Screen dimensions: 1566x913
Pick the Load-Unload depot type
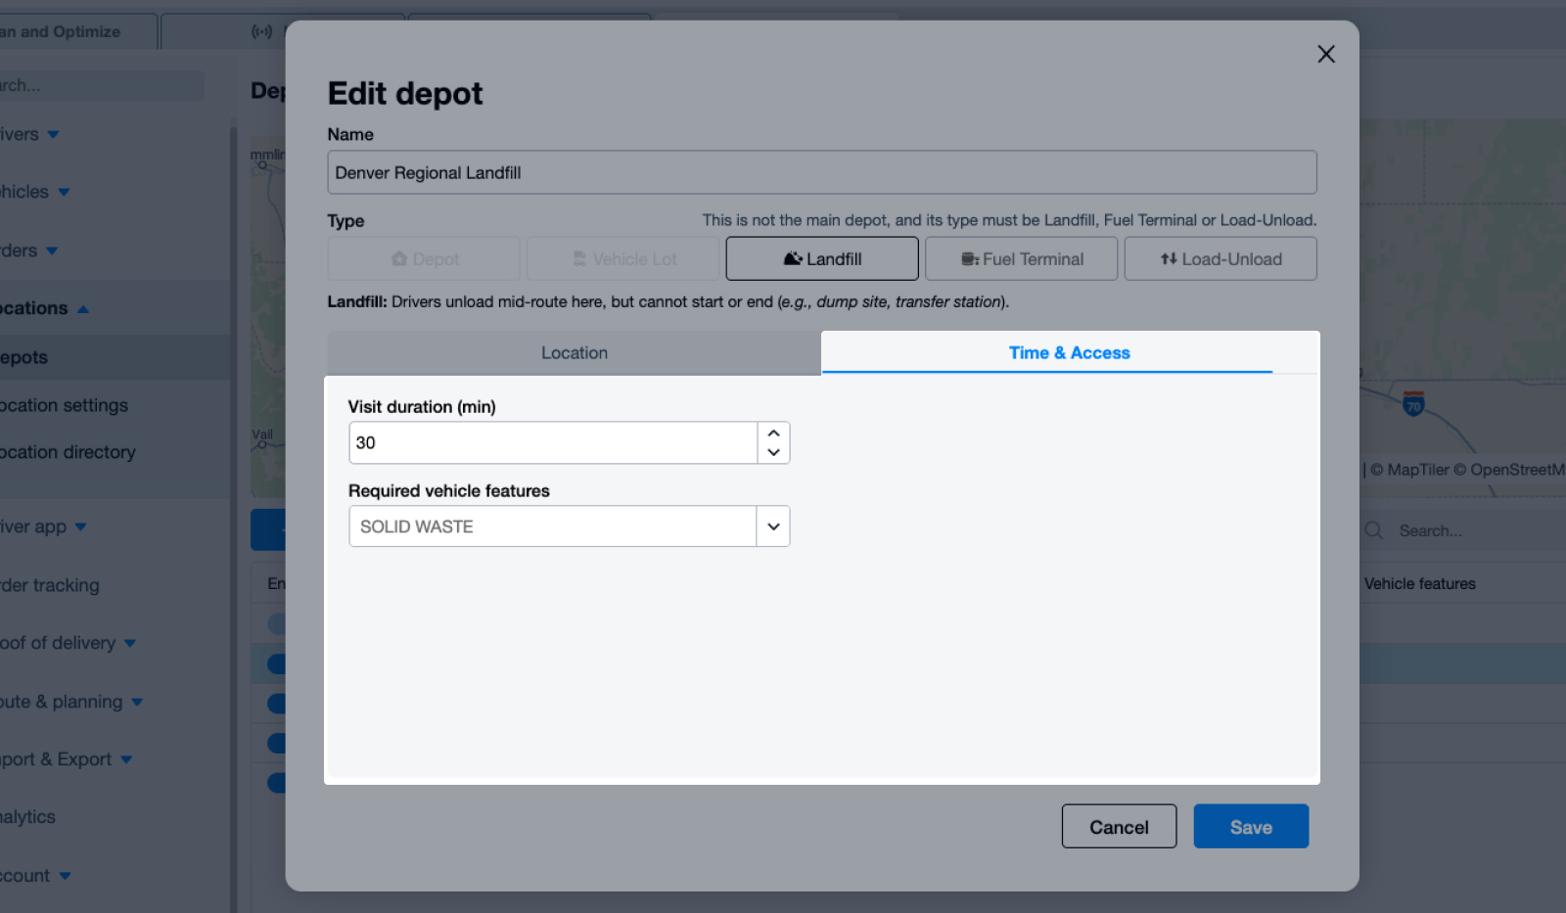(x=1220, y=259)
